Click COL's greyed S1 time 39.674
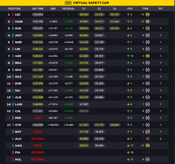175x164 pixels. [84, 111]
